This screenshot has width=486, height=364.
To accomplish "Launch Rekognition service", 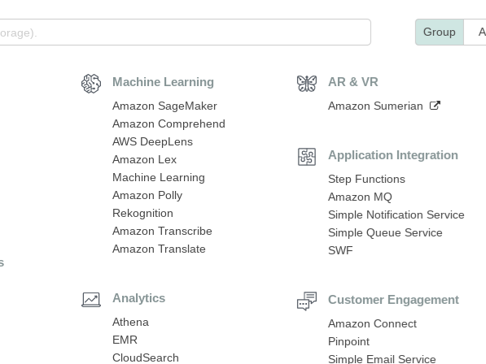I will 142,214.
